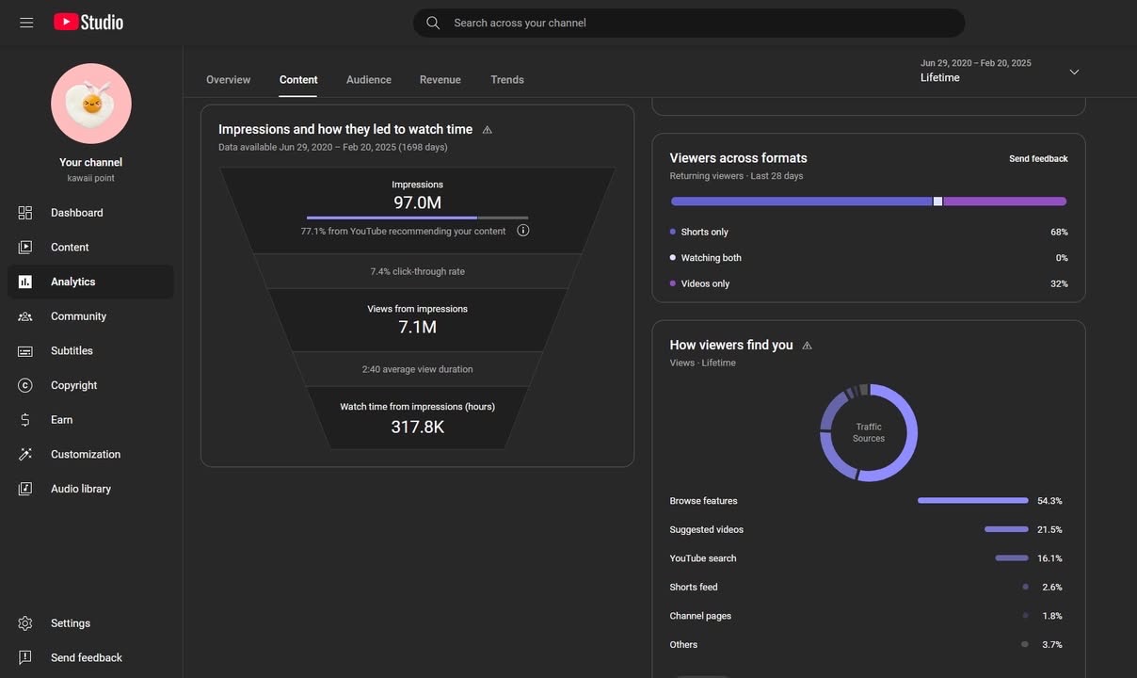This screenshot has width=1137, height=678.
Task: Open Settings in the sidebar
Action: coord(25,623)
